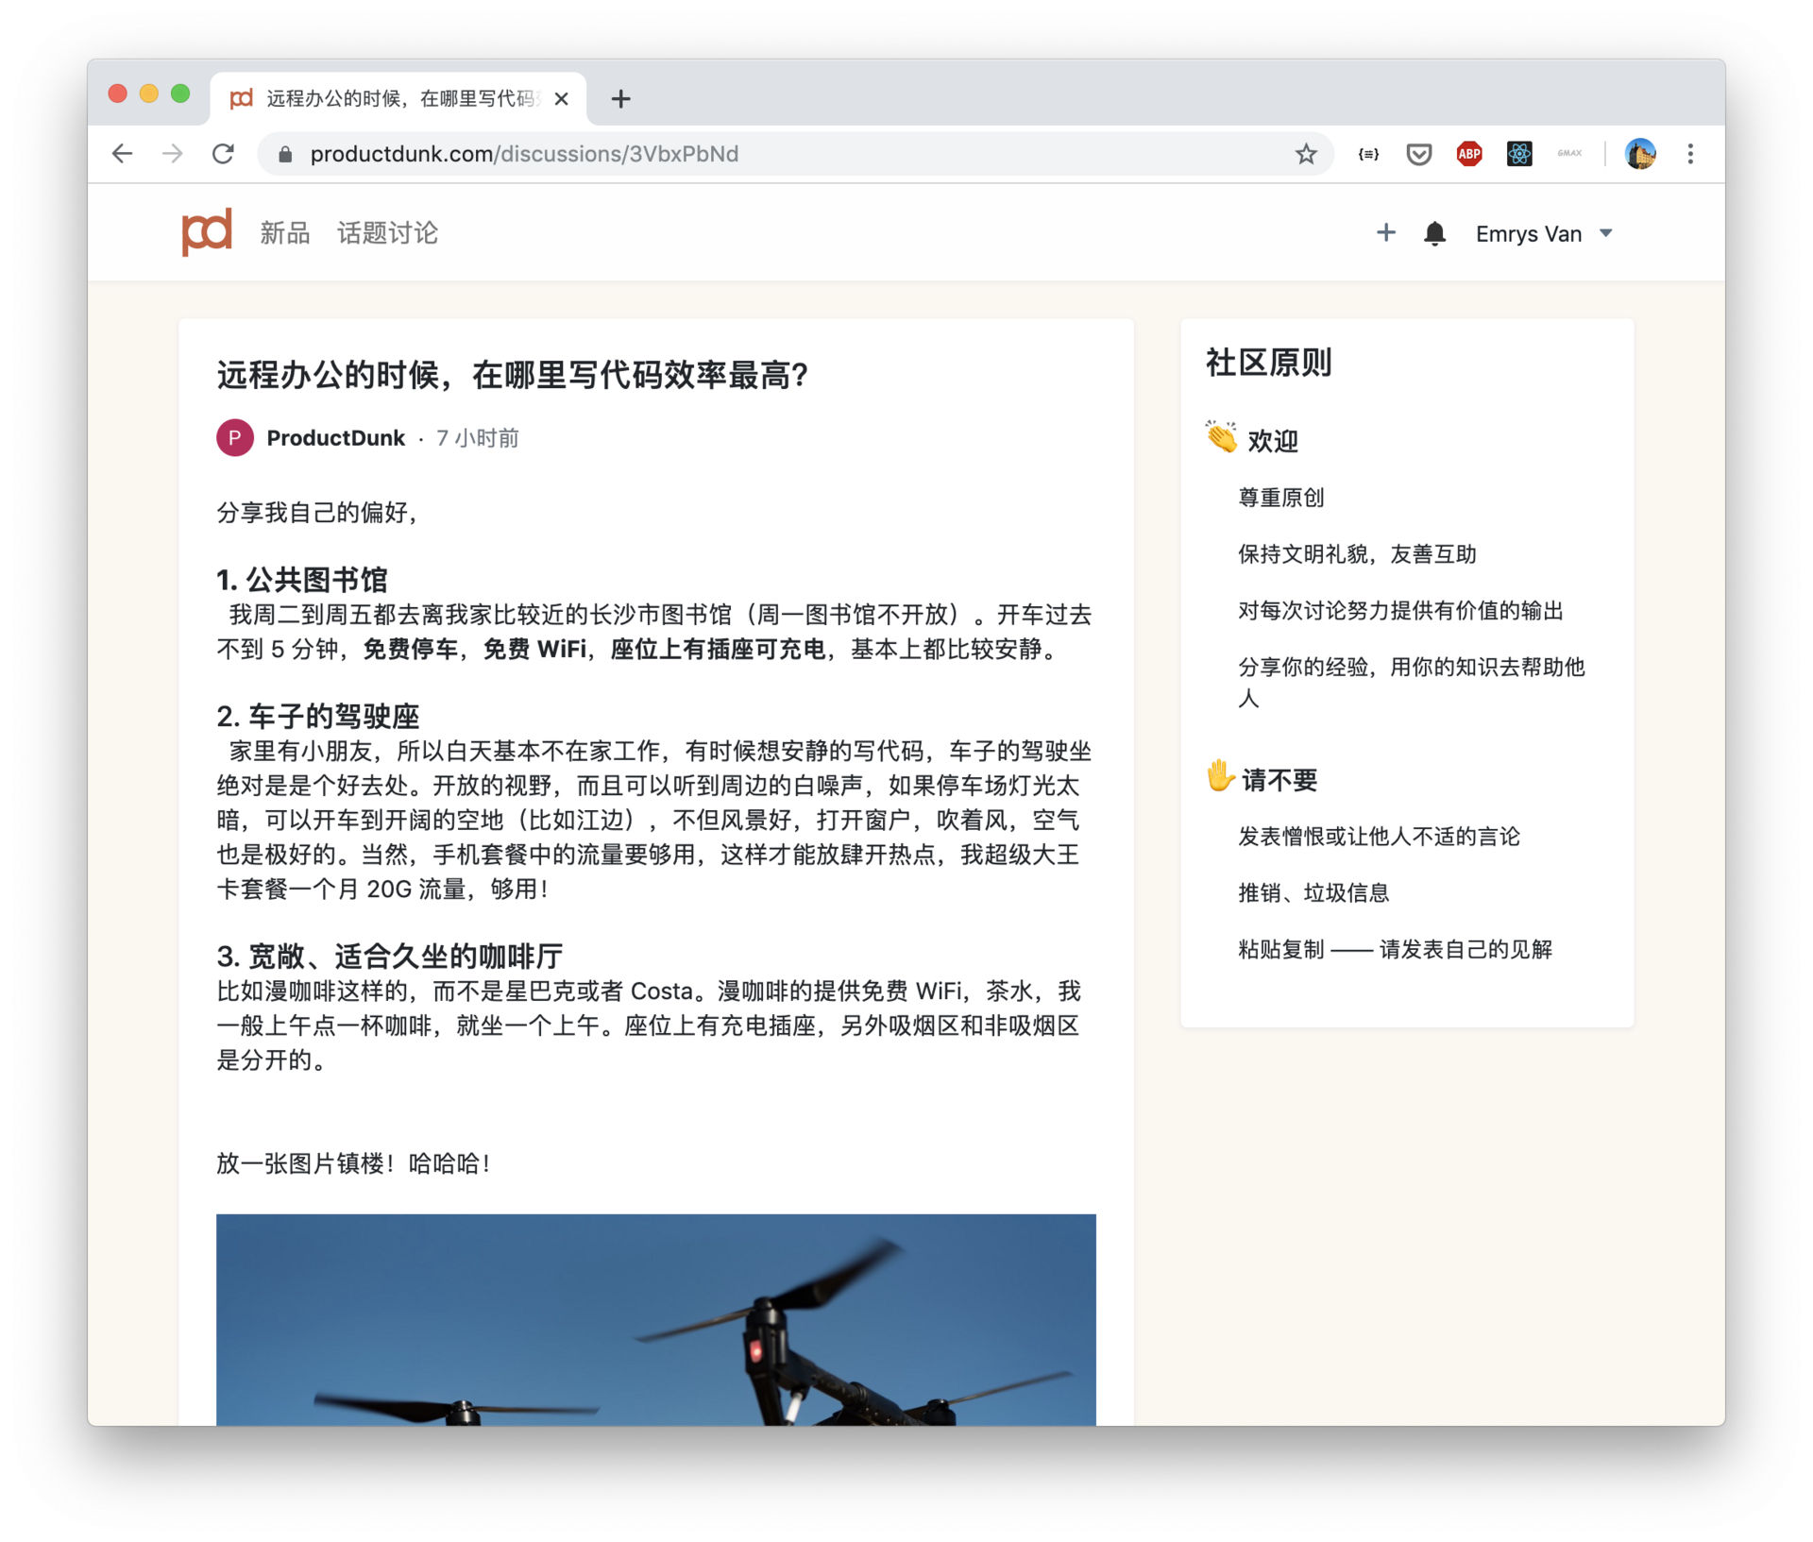The image size is (1813, 1542).
Task: Minimize window with yellow button
Action: click(149, 93)
